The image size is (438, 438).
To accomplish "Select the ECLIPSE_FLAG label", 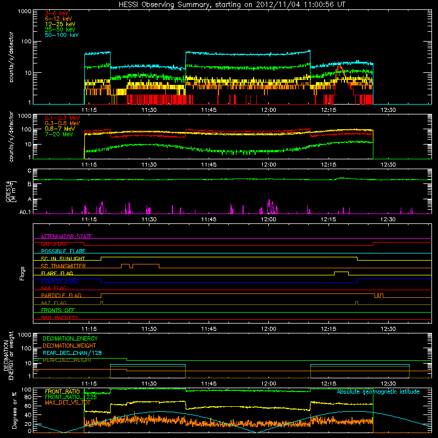I will (x=60, y=281).
